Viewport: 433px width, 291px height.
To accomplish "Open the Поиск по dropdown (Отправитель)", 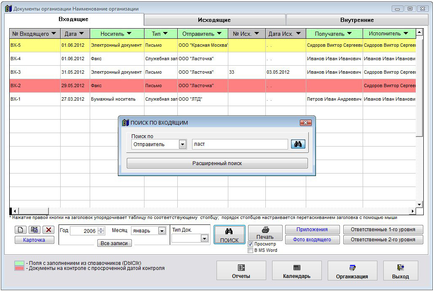I will pos(182,144).
